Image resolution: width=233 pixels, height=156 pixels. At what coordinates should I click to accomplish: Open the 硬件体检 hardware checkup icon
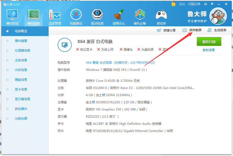pyautogui.click(x=12, y=15)
